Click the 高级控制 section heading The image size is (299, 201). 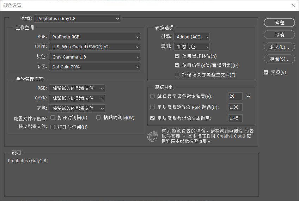164,87
